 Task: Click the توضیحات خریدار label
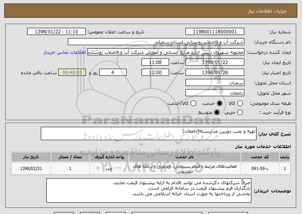[x=272, y=191]
